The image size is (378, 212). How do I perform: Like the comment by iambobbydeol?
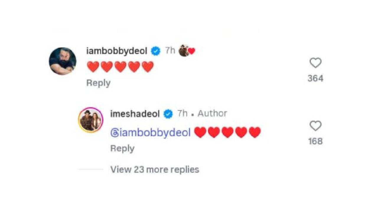315,63
